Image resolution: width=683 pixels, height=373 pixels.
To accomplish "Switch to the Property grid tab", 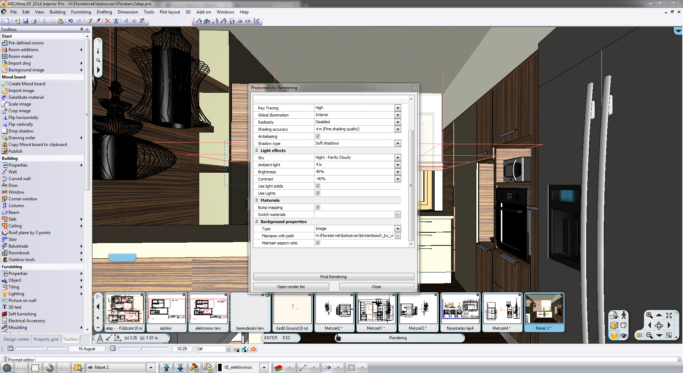I will coord(46,339).
